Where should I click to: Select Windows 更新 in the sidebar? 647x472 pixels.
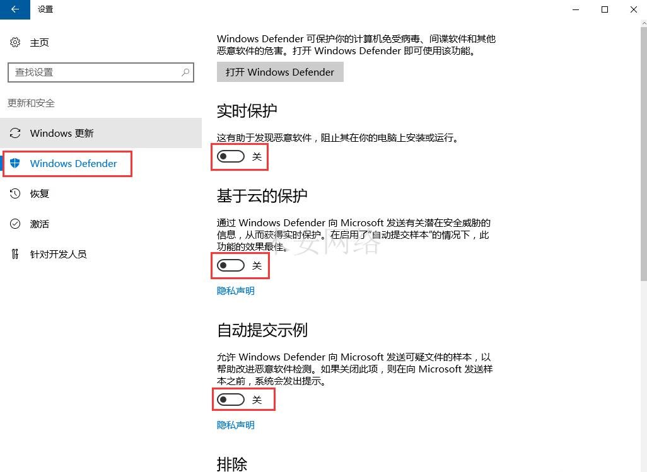coord(101,133)
